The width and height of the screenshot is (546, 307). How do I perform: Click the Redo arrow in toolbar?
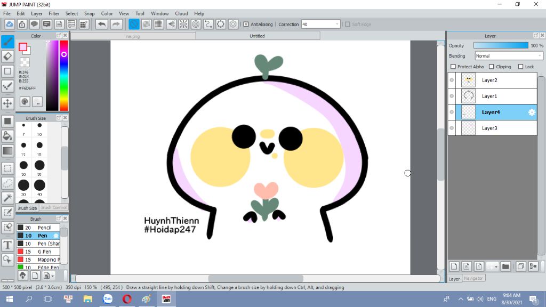(116, 24)
